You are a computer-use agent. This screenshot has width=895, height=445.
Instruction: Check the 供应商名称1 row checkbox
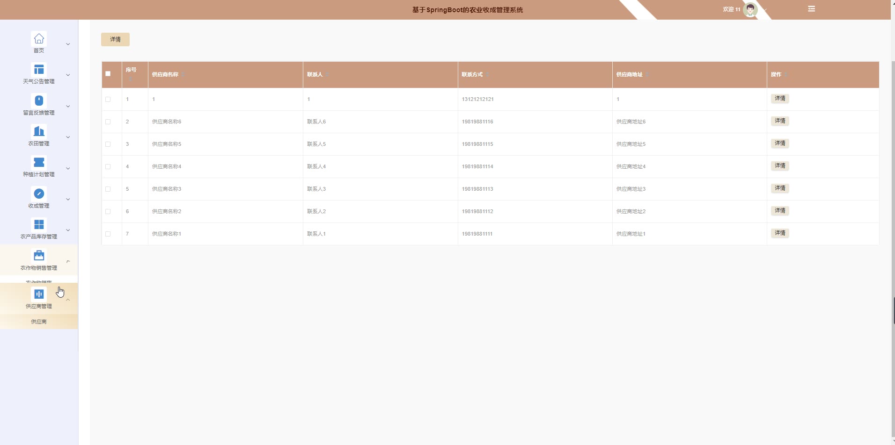(108, 234)
